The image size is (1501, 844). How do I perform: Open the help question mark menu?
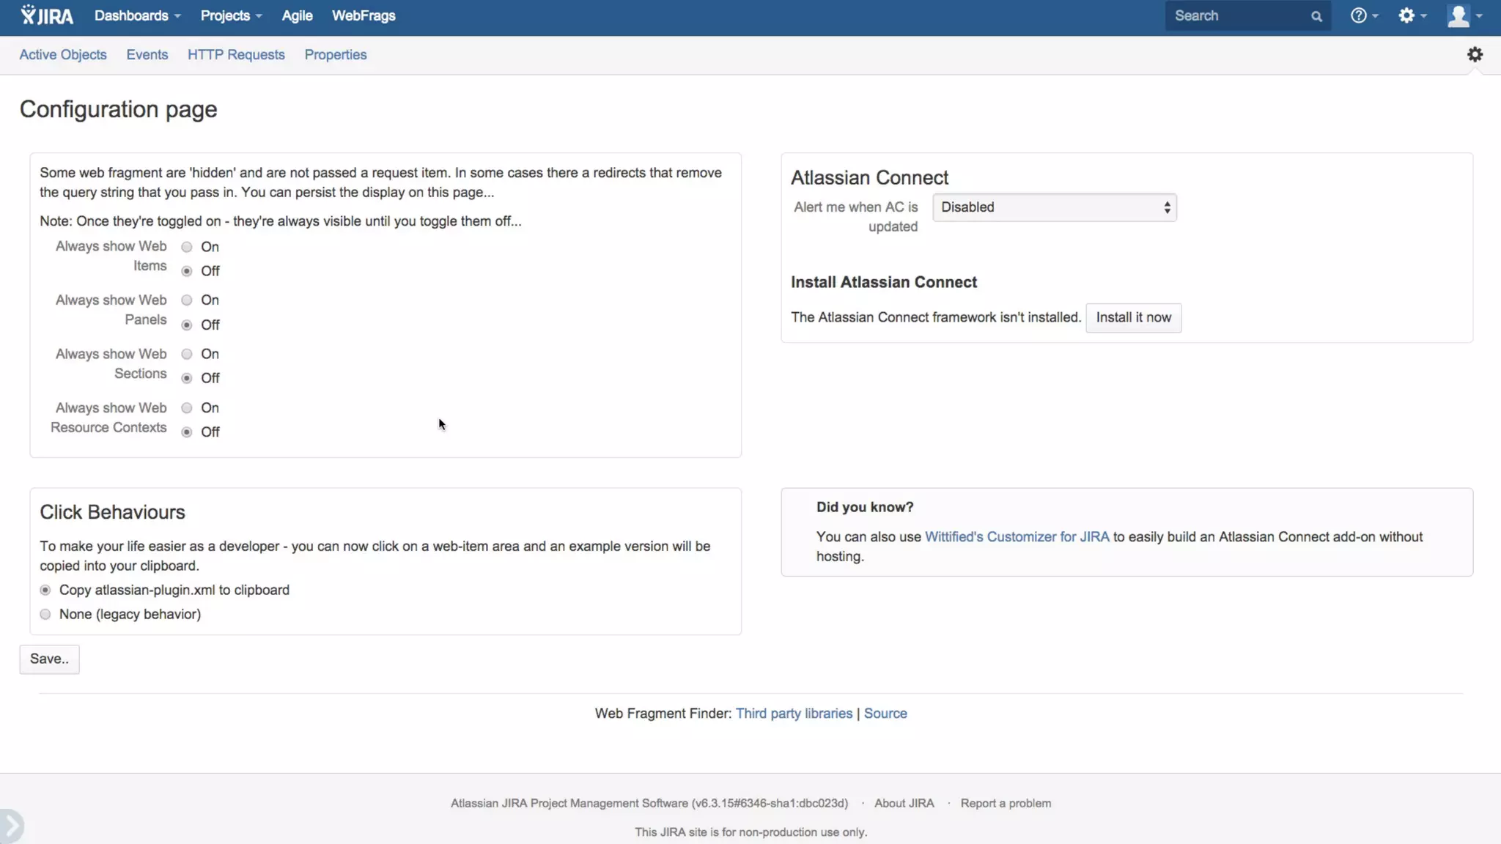point(1363,15)
